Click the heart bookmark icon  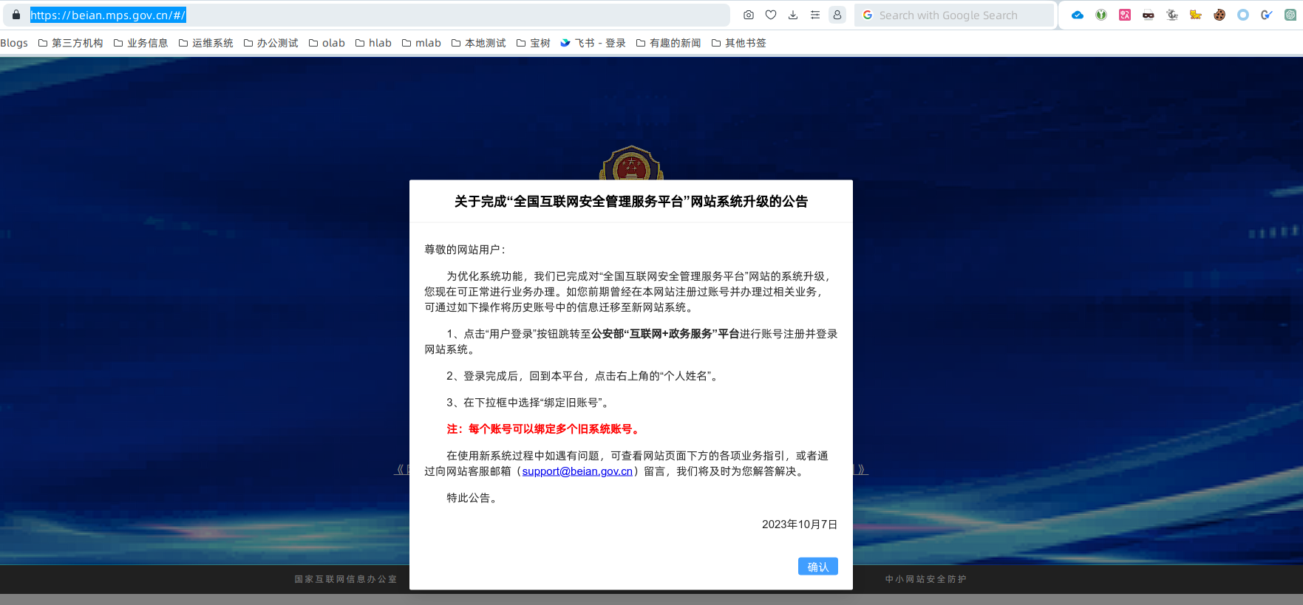pos(771,15)
